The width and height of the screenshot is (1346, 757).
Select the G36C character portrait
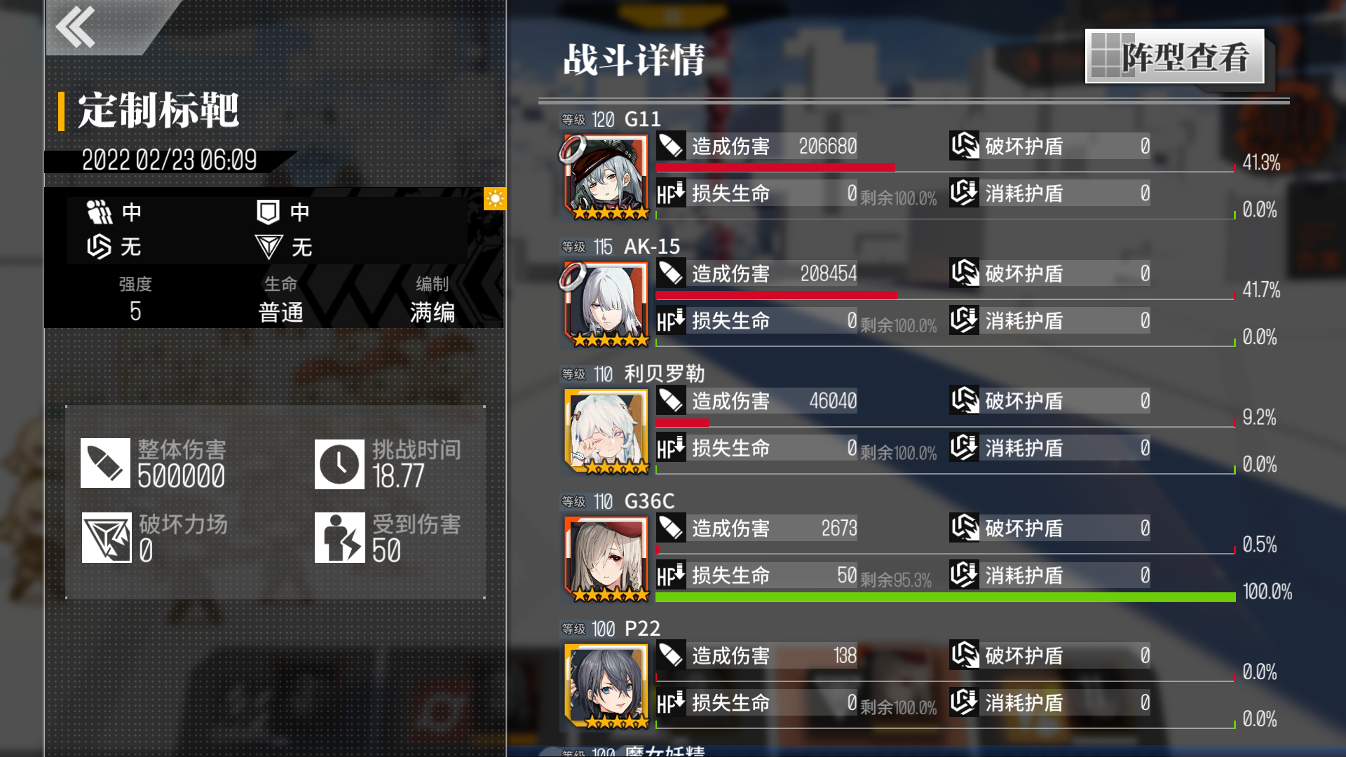coord(606,559)
